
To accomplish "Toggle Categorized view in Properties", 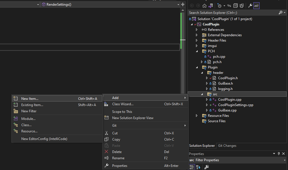I will pos(191,167).
